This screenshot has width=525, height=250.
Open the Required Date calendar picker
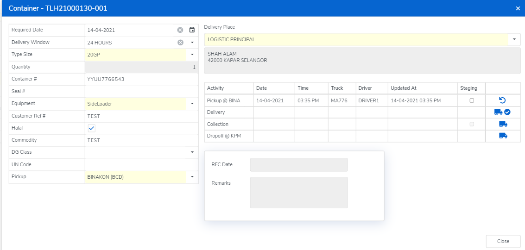point(192,30)
